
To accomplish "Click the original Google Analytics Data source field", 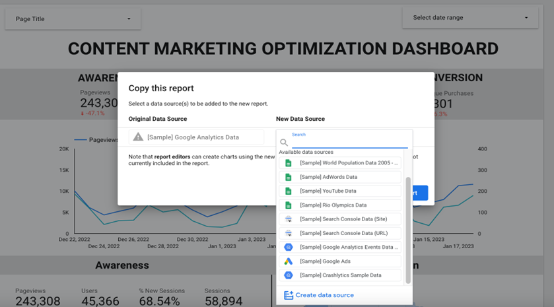I will [196, 137].
